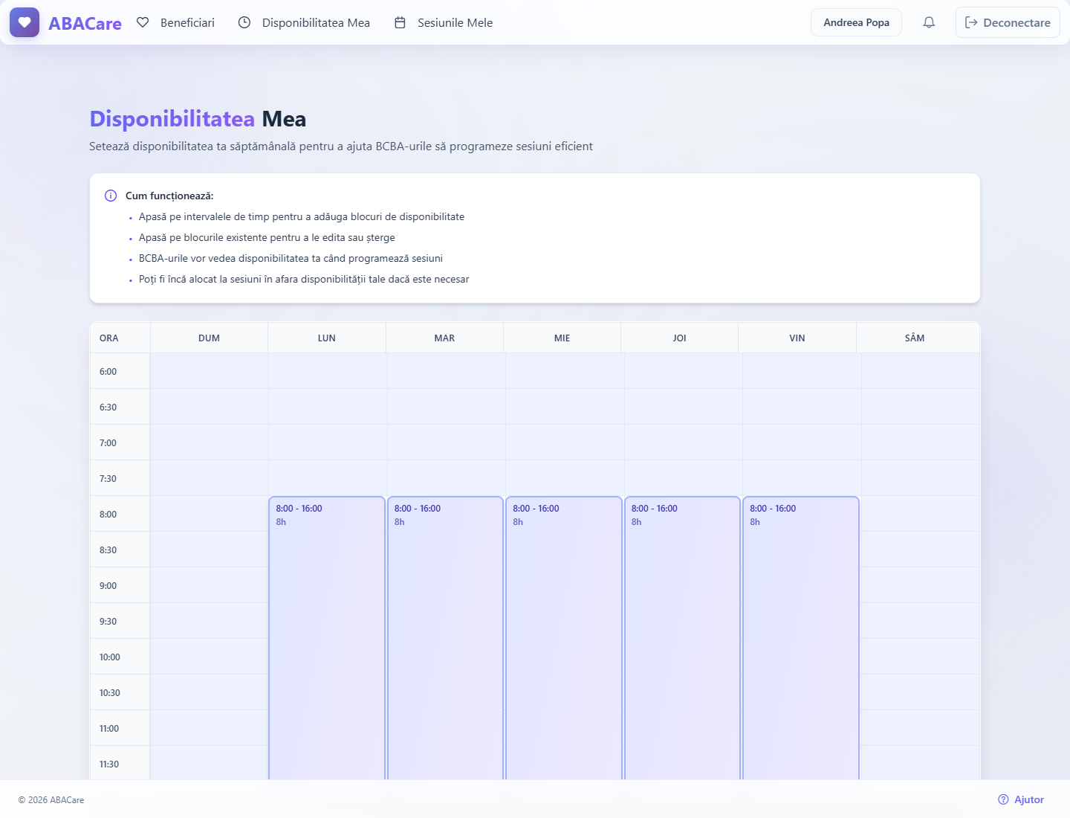Open the Beneficiari page
1070x818 pixels.
point(176,22)
